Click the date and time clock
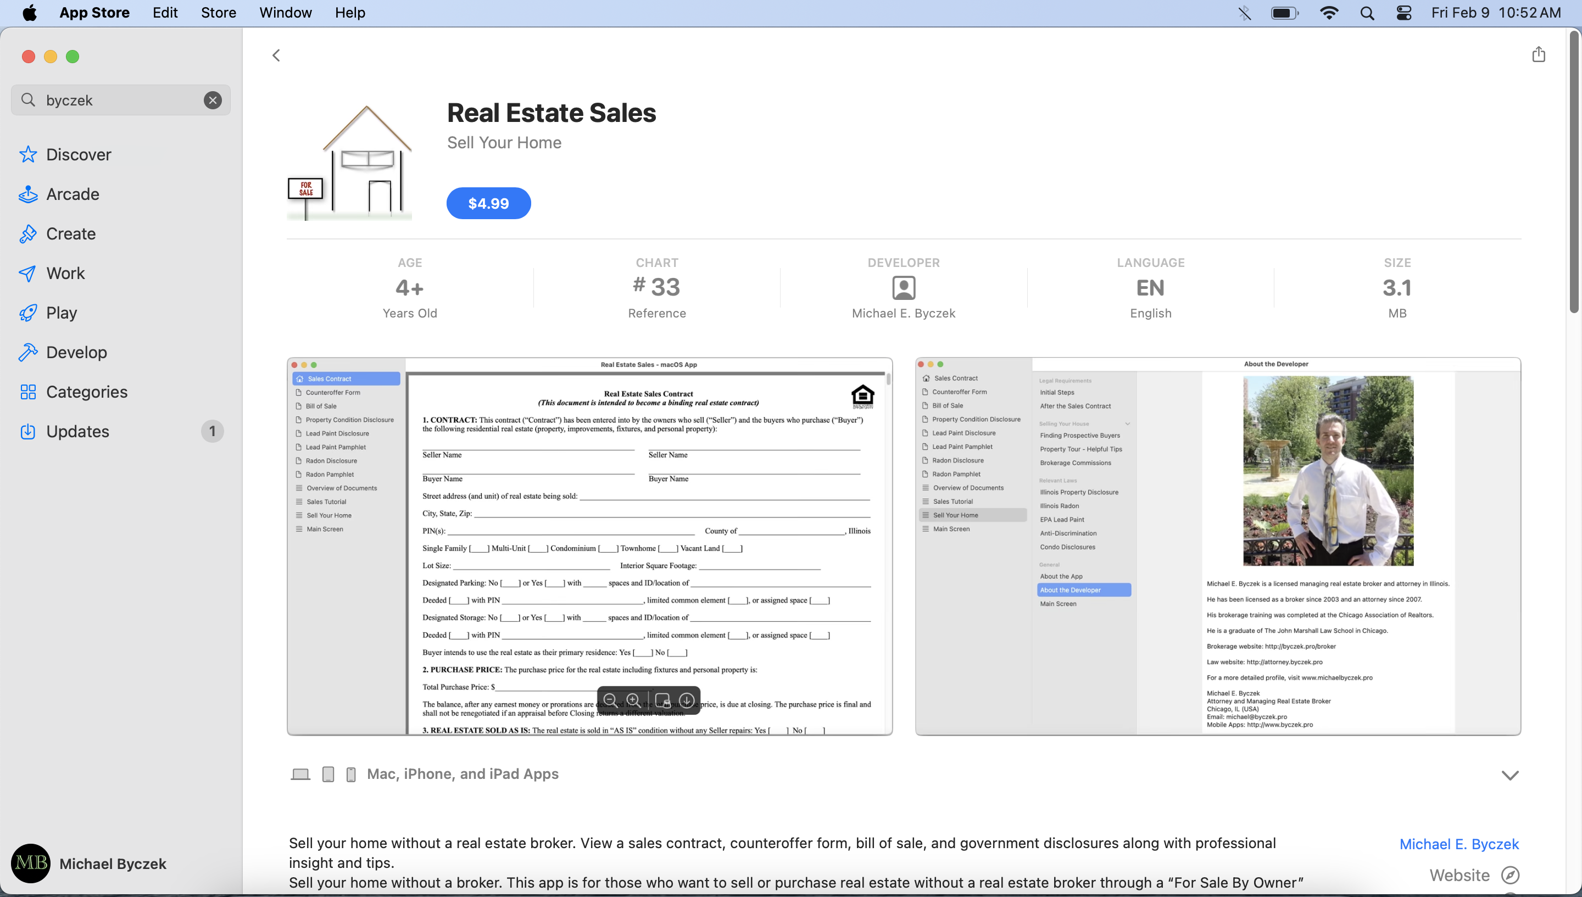Screen dimensions: 1582x897 1496,13
